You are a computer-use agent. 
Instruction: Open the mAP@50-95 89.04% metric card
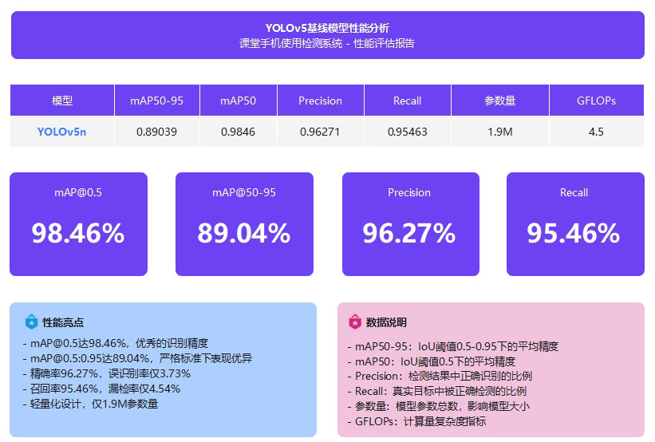pos(244,224)
